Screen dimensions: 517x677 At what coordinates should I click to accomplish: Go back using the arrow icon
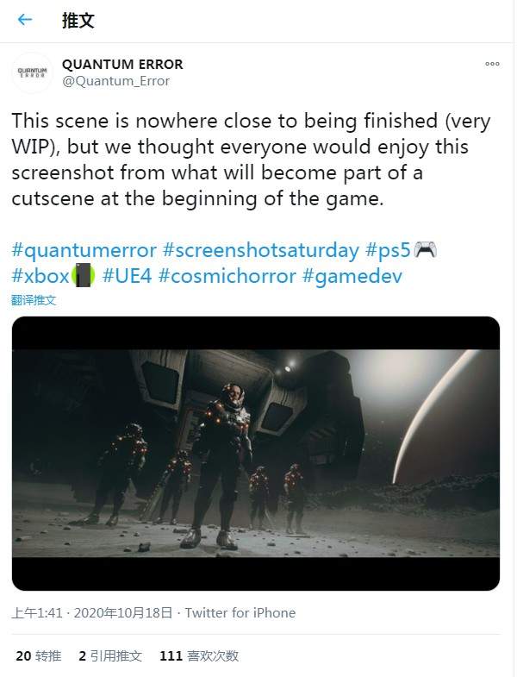coord(25,20)
